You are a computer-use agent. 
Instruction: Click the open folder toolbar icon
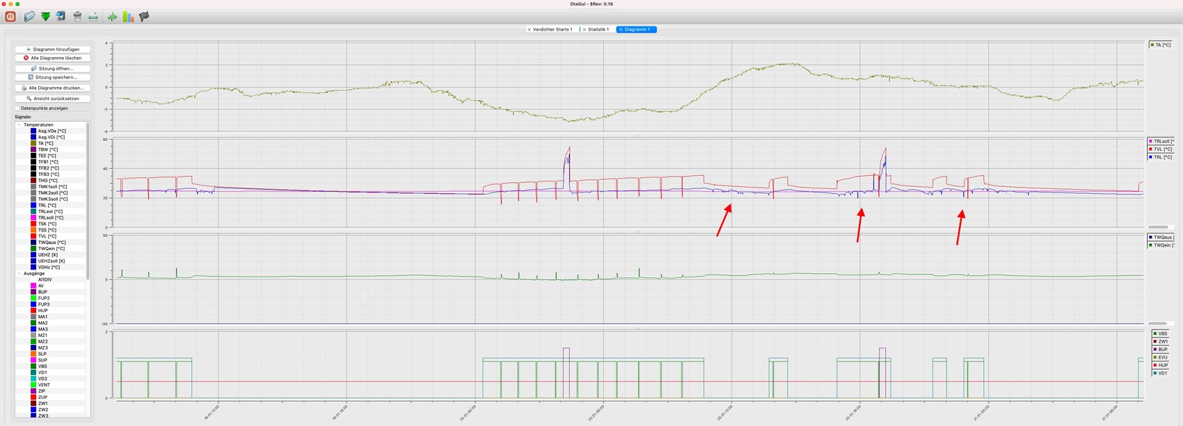29,17
